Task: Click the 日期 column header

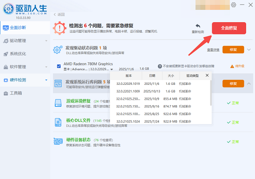Action: pyautogui.click(x=152, y=75)
